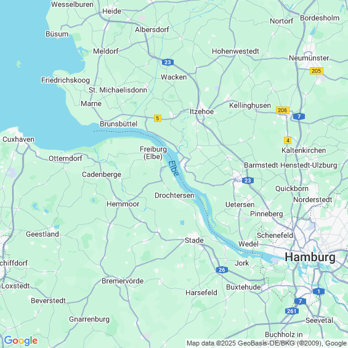Click the yellow 206 road shield
Screen dimensions: 348x348
[283, 110]
